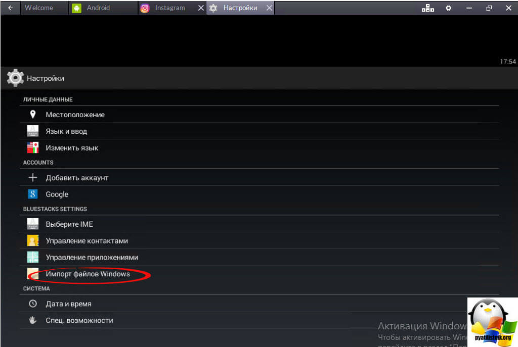This screenshot has width=518, height=347.
Task: Click the Google account icon
Action: pos(33,194)
